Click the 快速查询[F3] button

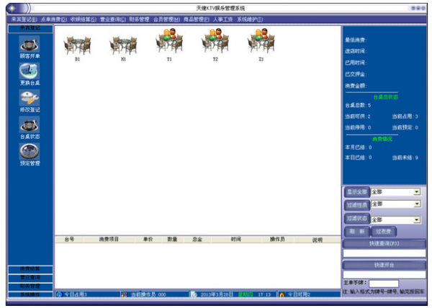(x=384, y=243)
